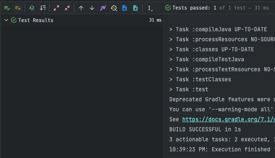Click 'Deprecated Gradle features' line
Screen dimensions: 275x158
click(x=222, y=99)
